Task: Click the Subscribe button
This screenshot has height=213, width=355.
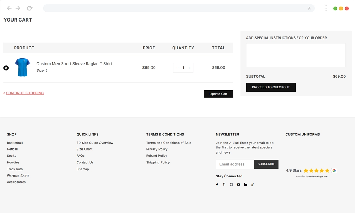Action: pos(266,164)
